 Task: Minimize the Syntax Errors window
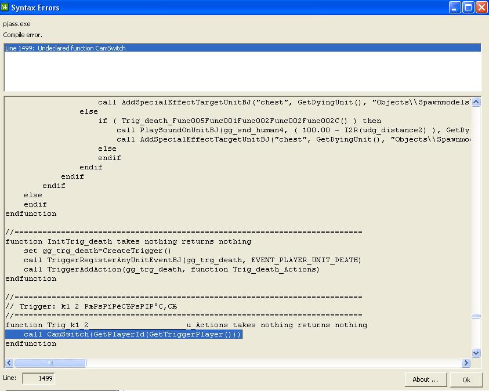coord(455,8)
